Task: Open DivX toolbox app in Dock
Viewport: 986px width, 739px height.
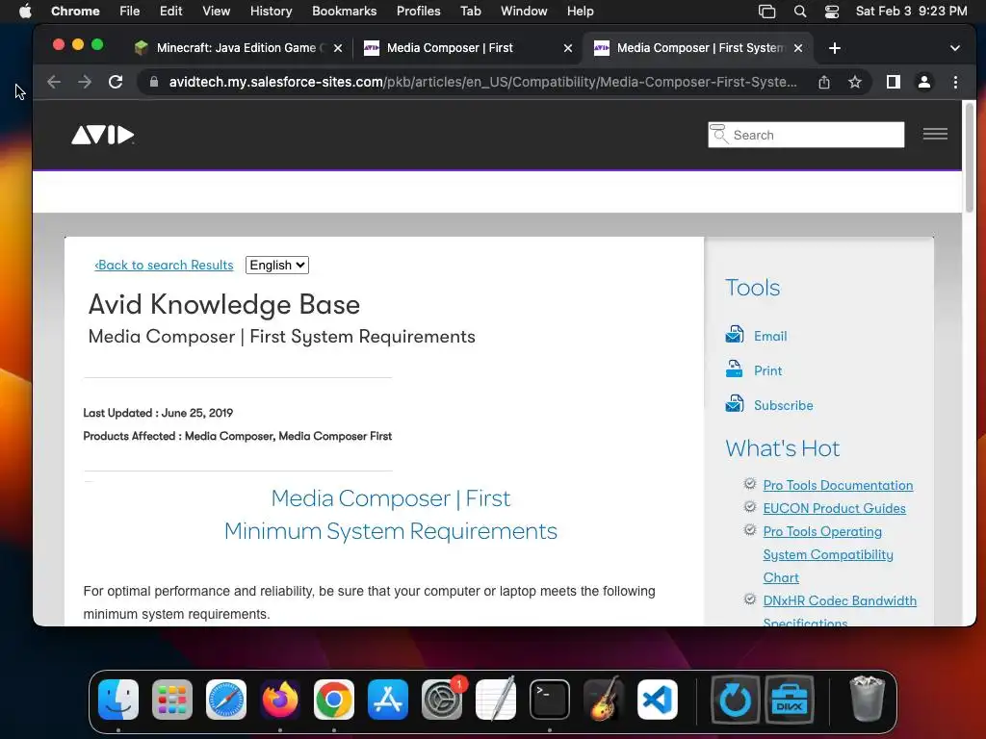Action: click(x=790, y=700)
